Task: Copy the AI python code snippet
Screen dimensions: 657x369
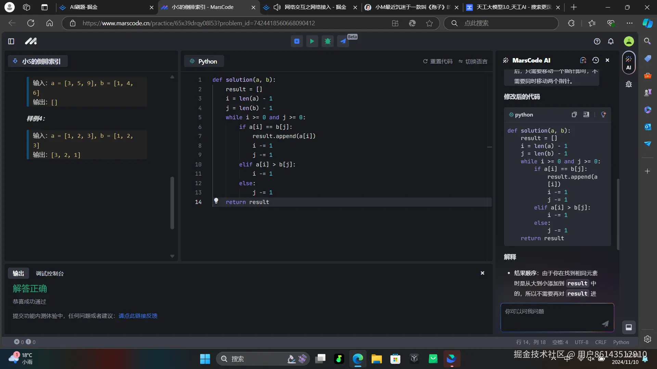Action: (574, 115)
